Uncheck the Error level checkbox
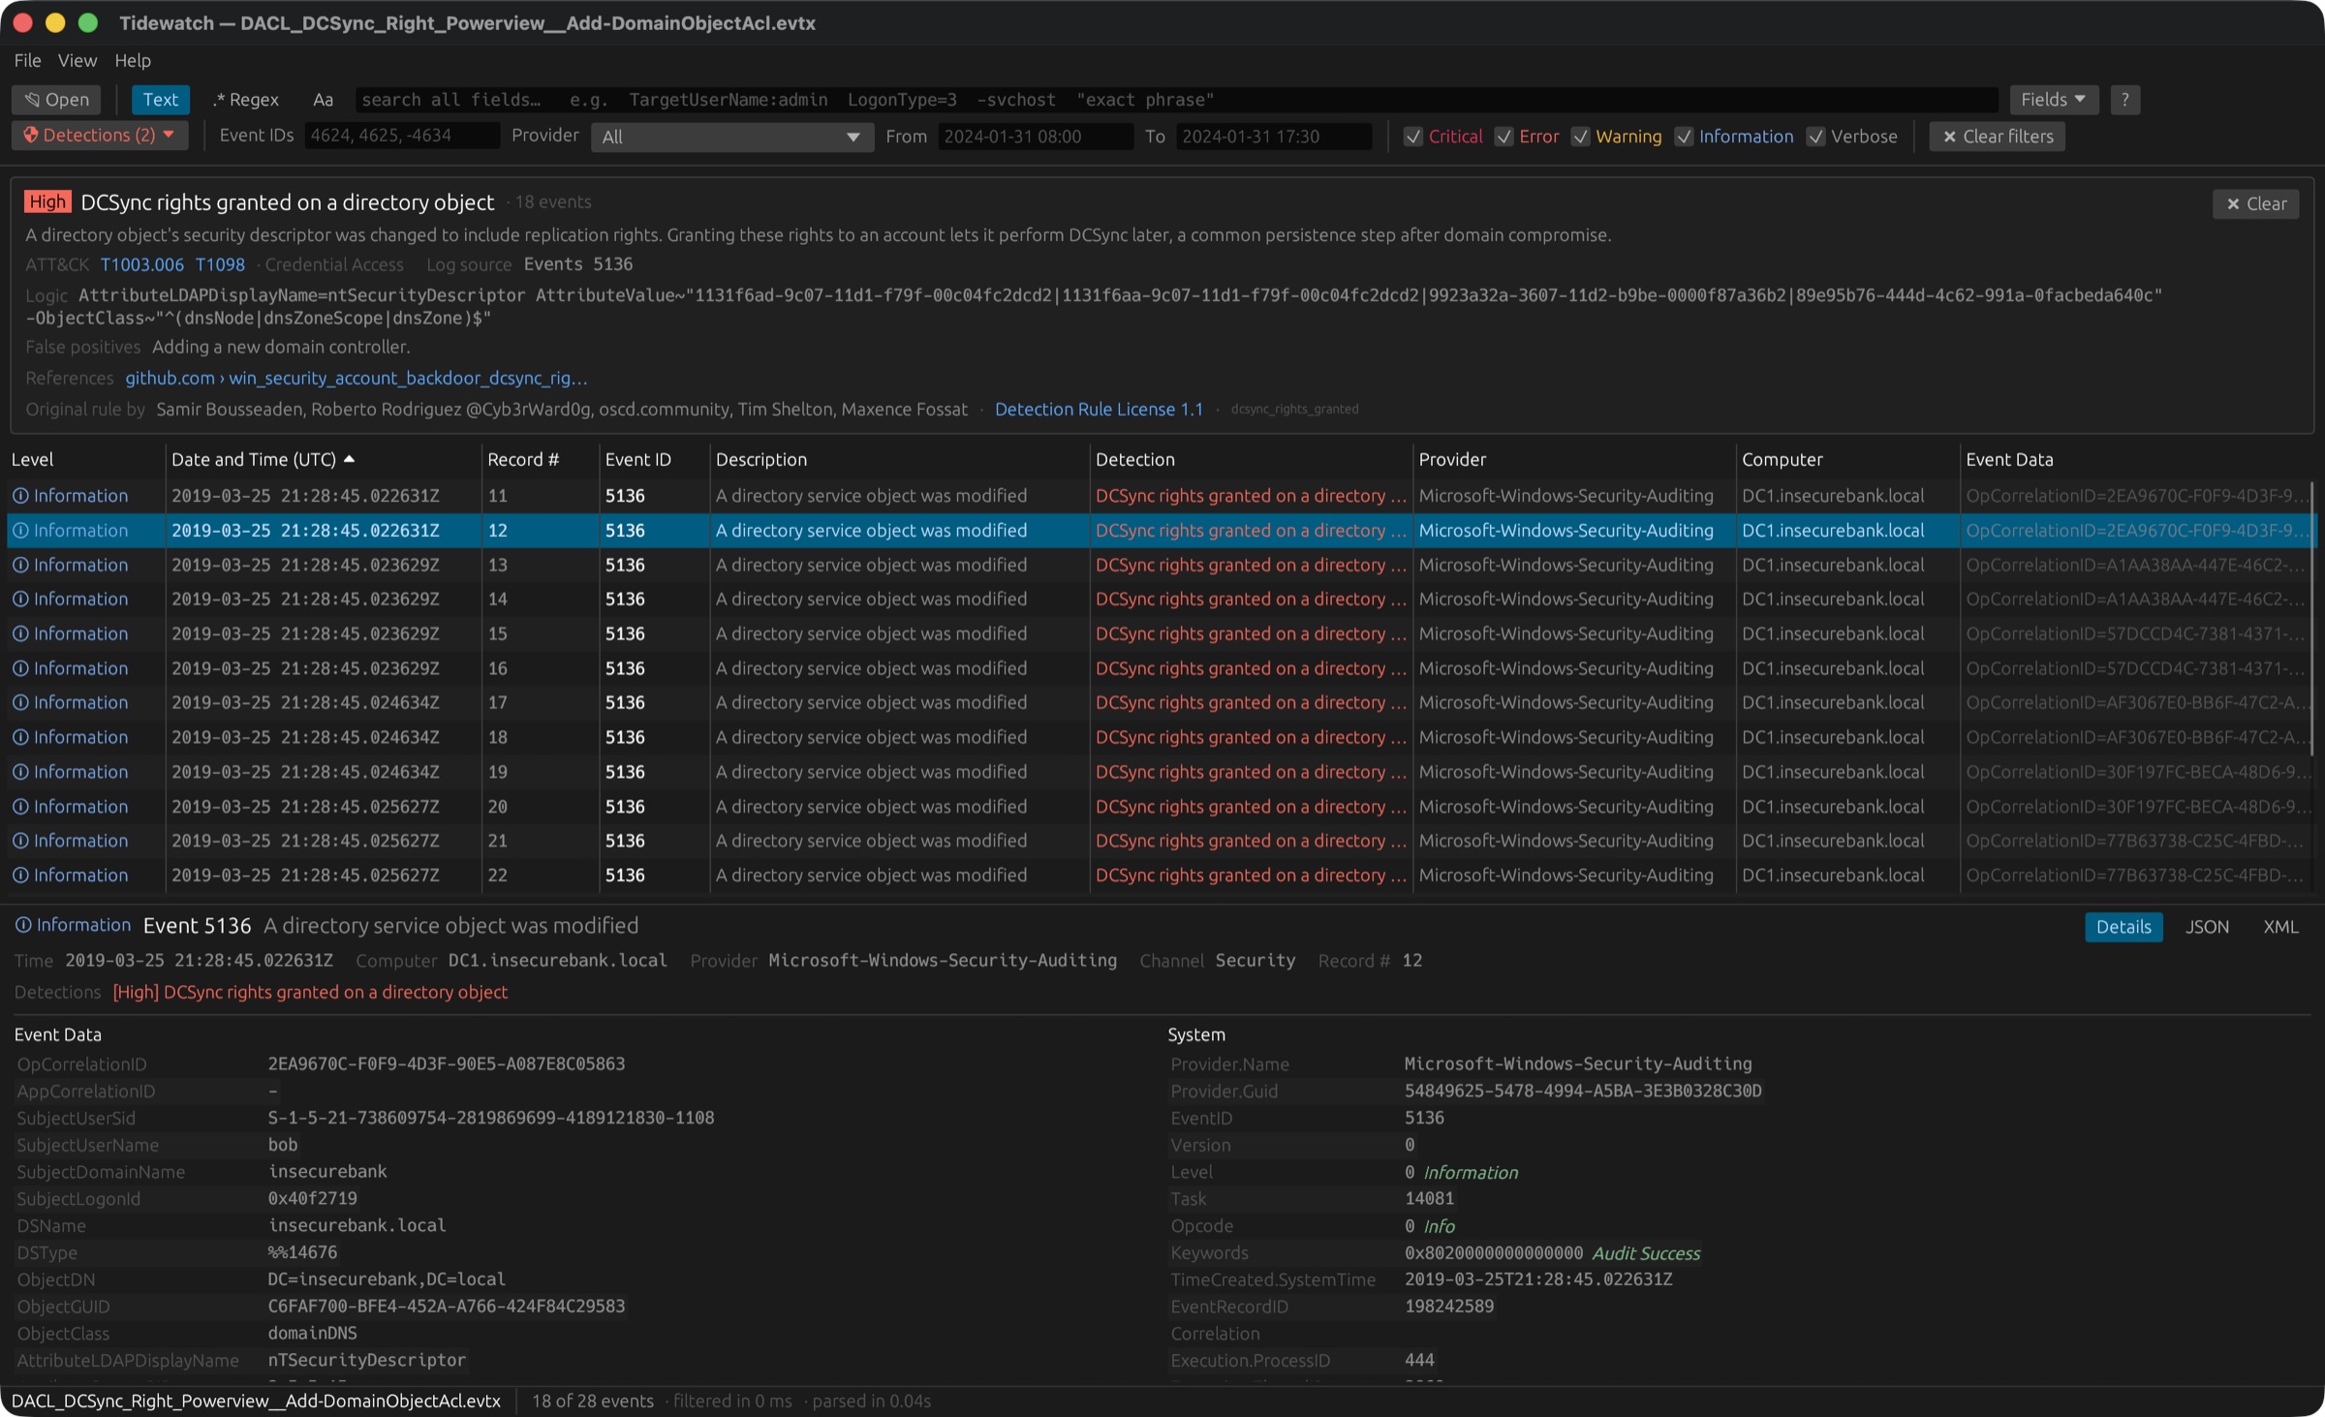This screenshot has height=1417, width=2325. pos(1504,137)
